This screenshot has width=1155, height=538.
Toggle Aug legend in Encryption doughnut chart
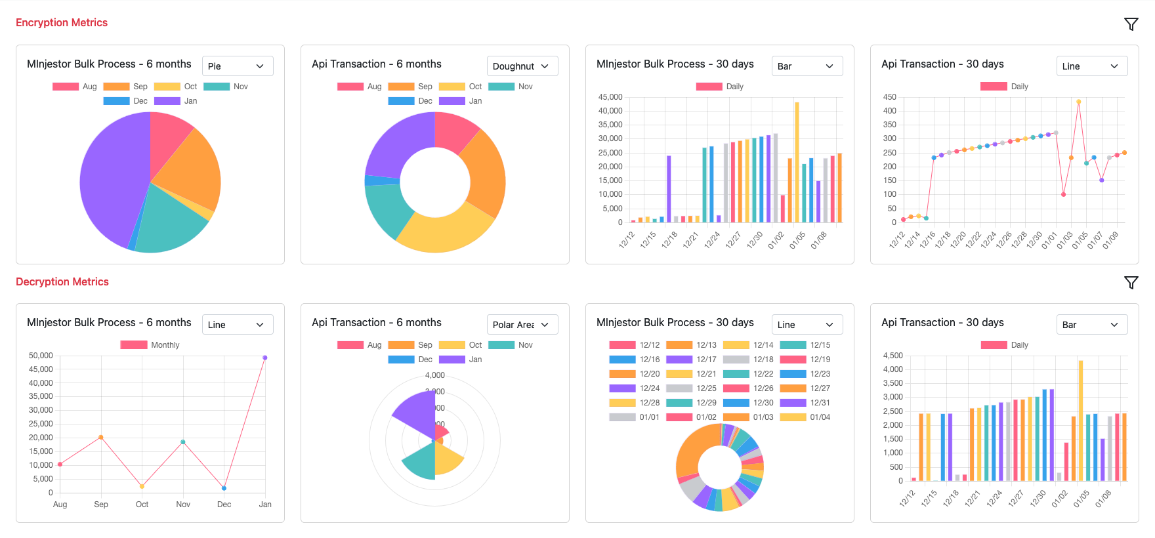(x=360, y=87)
